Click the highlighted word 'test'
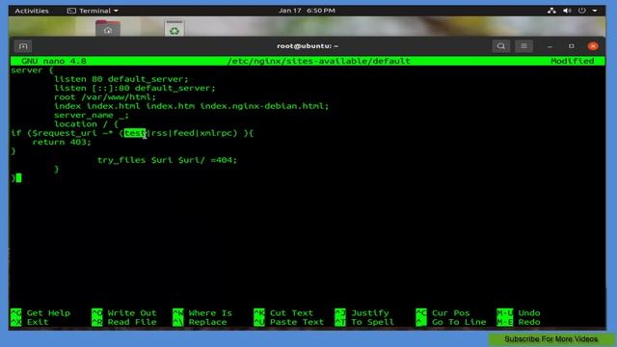617x347 pixels. point(135,133)
